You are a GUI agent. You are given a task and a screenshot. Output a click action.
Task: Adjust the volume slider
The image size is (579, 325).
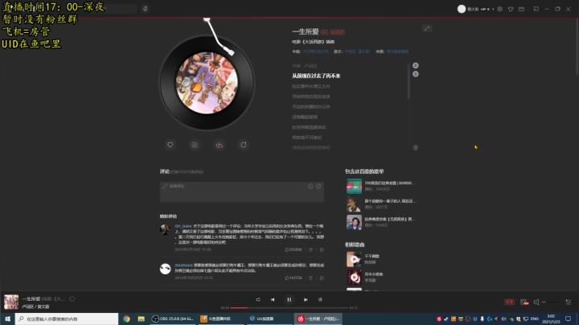click(x=550, y=302)
